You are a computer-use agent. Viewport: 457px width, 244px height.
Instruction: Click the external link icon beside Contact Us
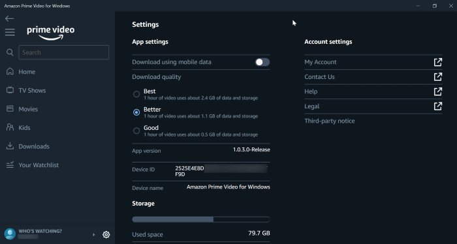coord(438,77)
